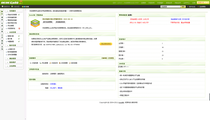Select the 核心 vertical tab
This screenshot has height=120, width=210.
click(2, 13)
